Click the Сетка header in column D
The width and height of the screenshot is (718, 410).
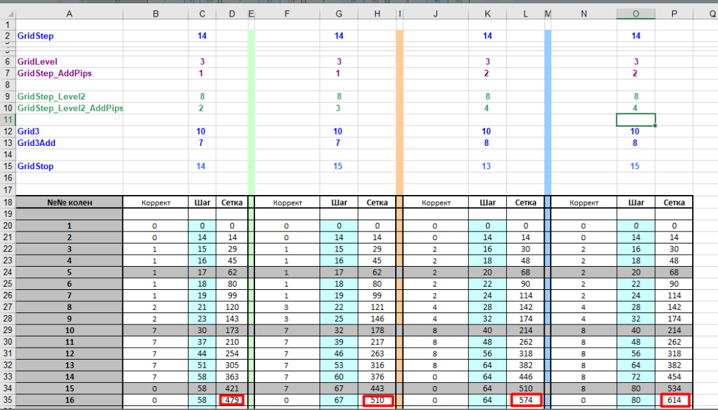tap(232, 202)
